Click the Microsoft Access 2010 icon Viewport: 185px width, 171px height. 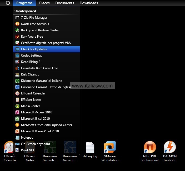tap(17, 112)
